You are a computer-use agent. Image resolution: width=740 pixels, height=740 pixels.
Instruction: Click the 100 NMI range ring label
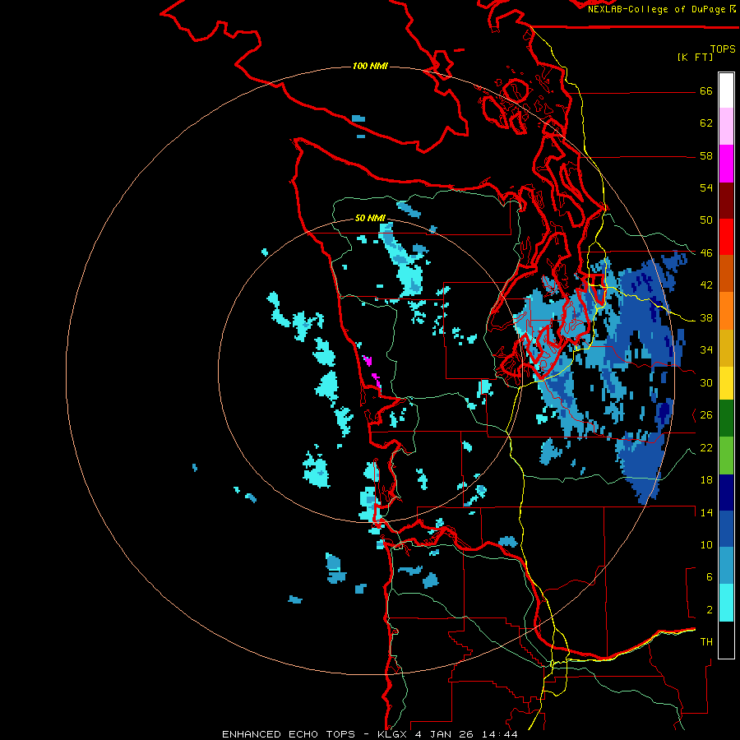coord(370,66)
